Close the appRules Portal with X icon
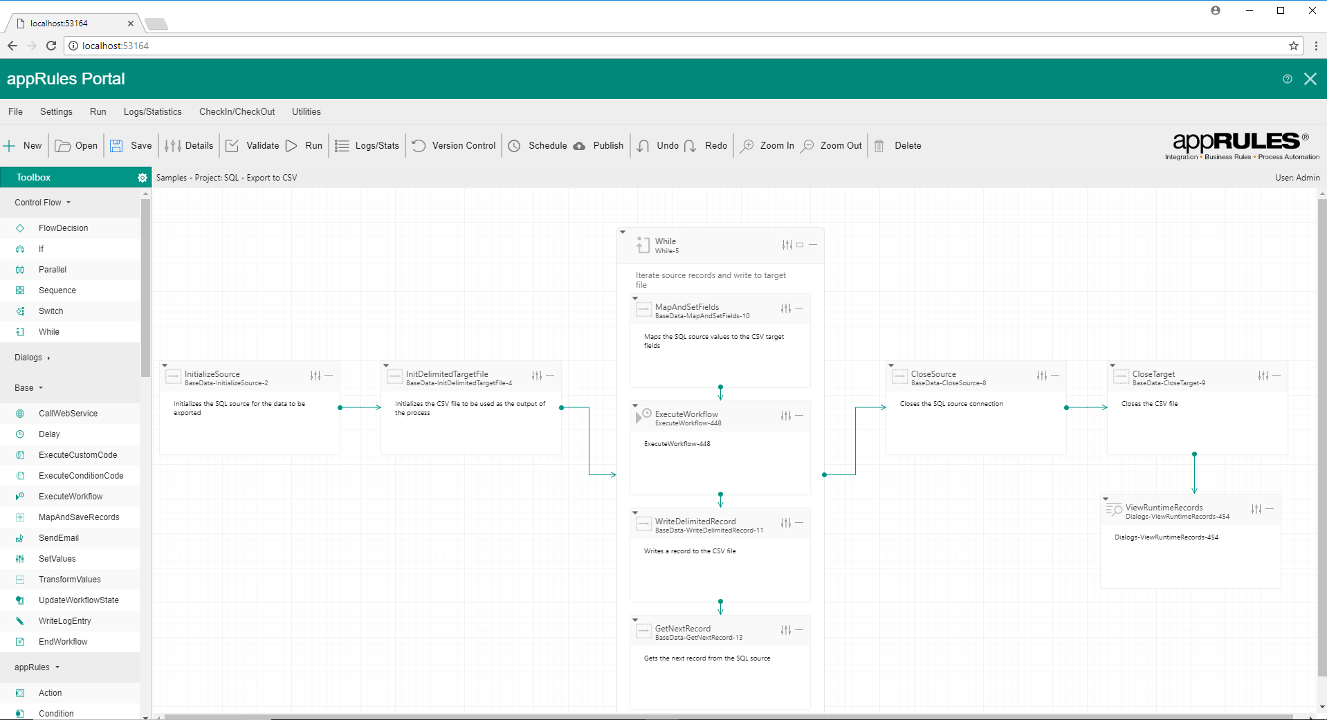This screenshot has height=720, width=1327. tap(1310, 79)
